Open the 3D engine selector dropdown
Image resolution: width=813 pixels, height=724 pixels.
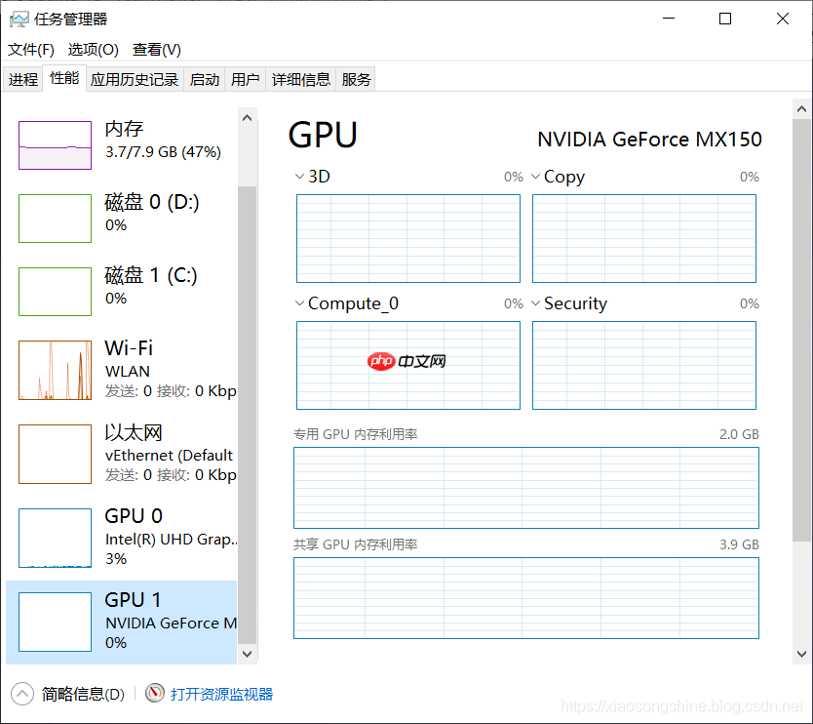[x=298, y=177]
